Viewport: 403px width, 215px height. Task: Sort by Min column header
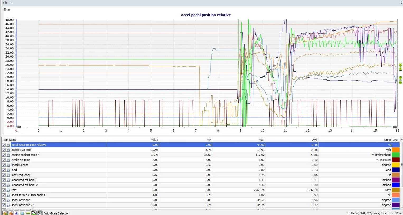tap(186, 140)
